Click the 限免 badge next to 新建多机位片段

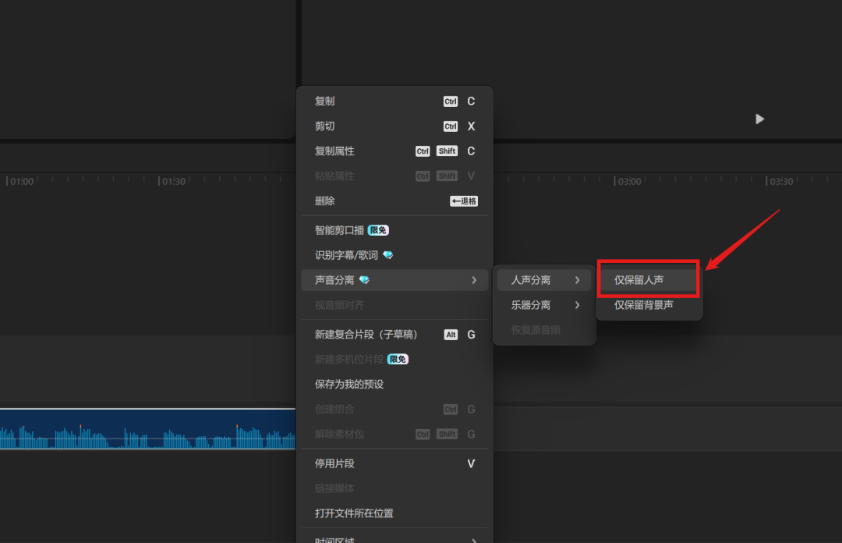coord(398,359)
